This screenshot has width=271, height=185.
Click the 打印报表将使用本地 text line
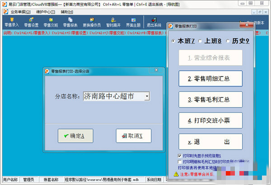tap(197, 167)
